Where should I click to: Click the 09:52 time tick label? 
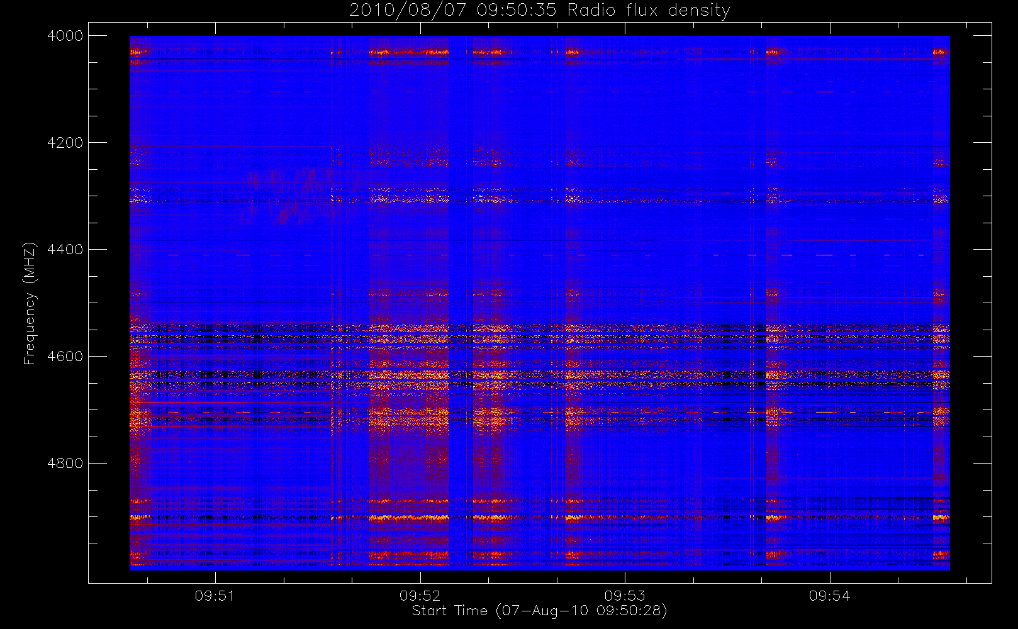420,596
